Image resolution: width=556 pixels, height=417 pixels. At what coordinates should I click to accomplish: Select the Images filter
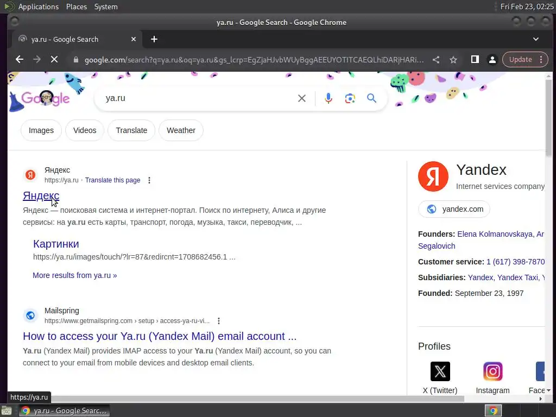[x=41, y=130]
